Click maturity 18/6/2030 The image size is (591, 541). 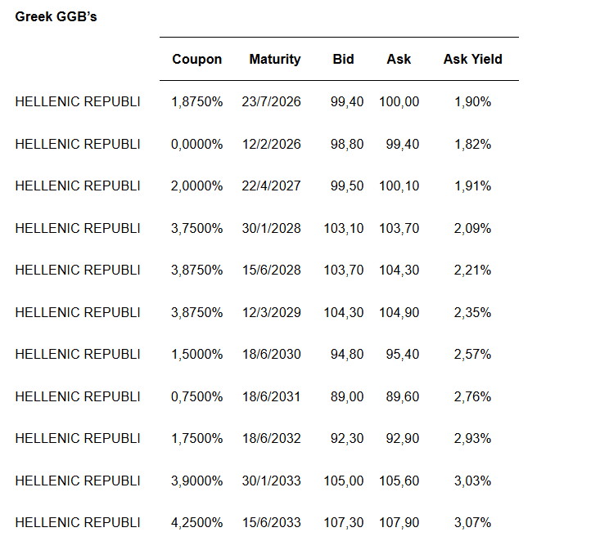tap(271, 354)
